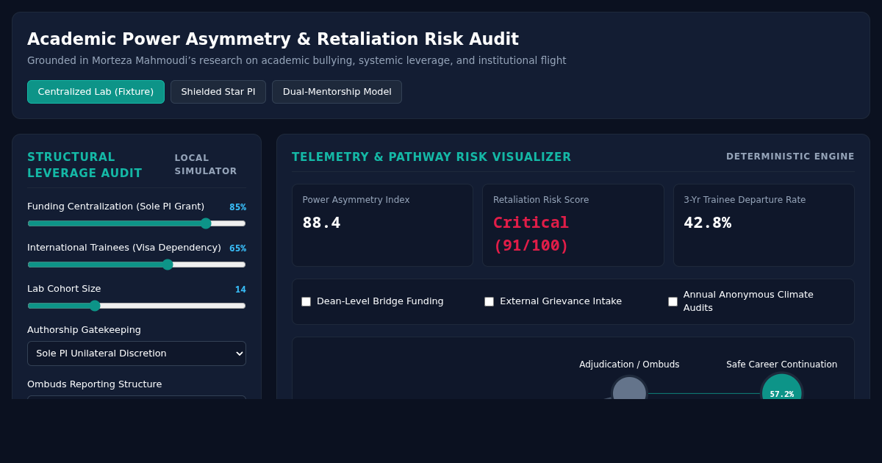Enable Annual Anonymous Climate Audits checkbox
Image resolution: width=882 pixels, height=463 pixels.
[x=673, y=301]
